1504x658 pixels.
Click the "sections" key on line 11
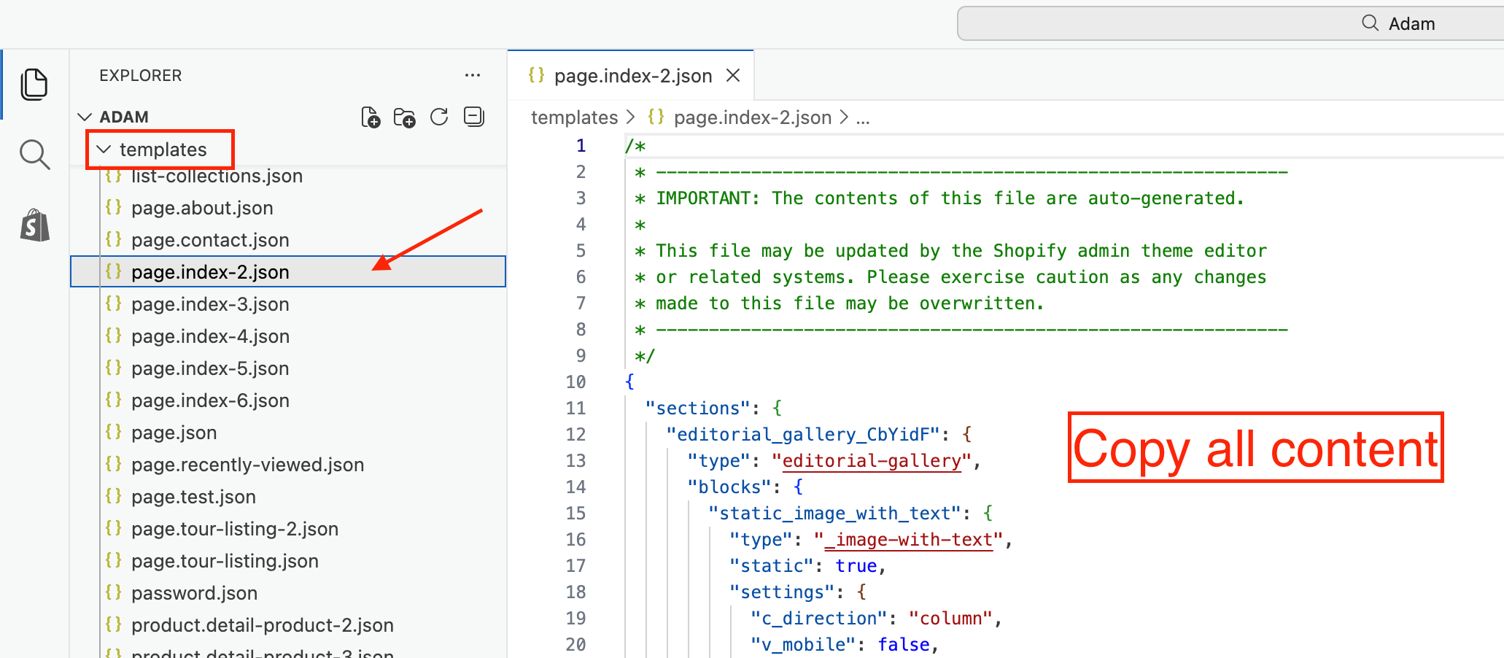coord(698,408)
